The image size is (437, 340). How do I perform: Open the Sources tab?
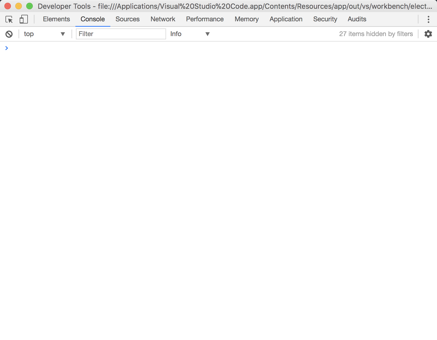[x=128, y=19]
